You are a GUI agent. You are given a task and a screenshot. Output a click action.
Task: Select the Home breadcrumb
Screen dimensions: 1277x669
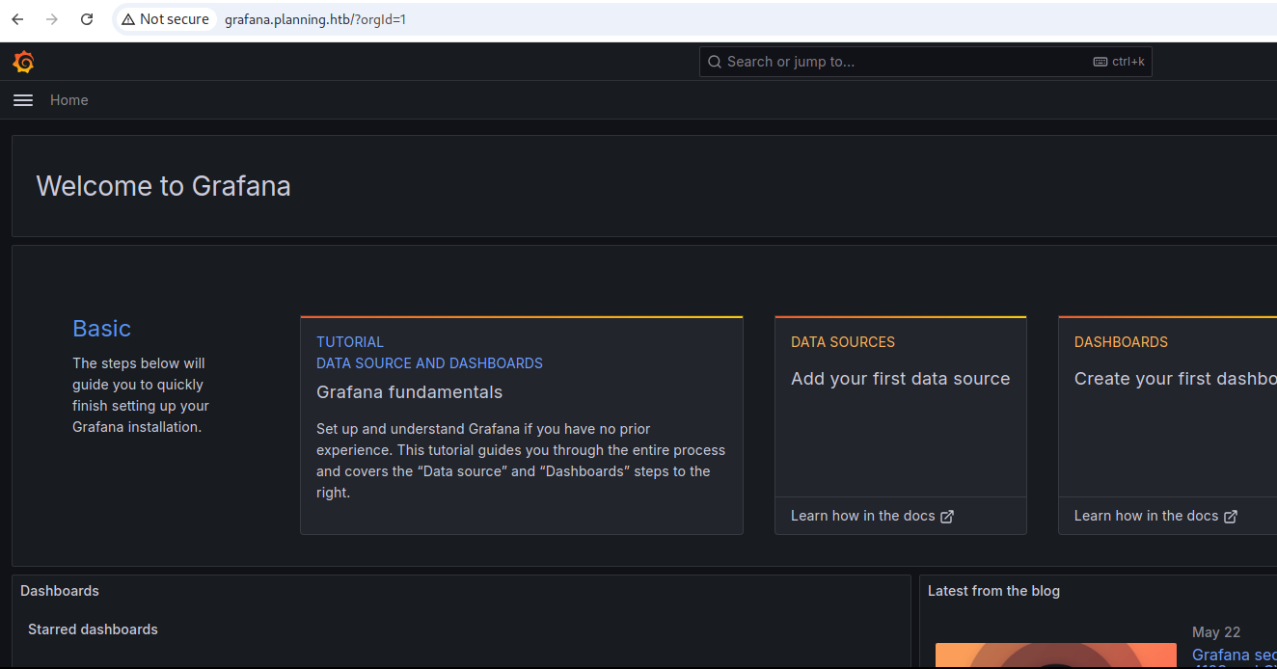[69, 100]
